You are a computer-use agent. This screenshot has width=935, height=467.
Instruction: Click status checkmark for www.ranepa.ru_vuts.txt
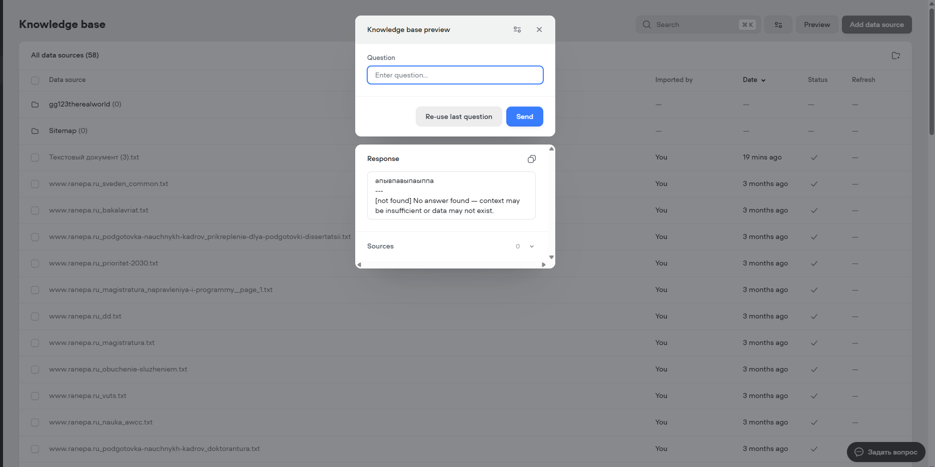pos(814,396)
